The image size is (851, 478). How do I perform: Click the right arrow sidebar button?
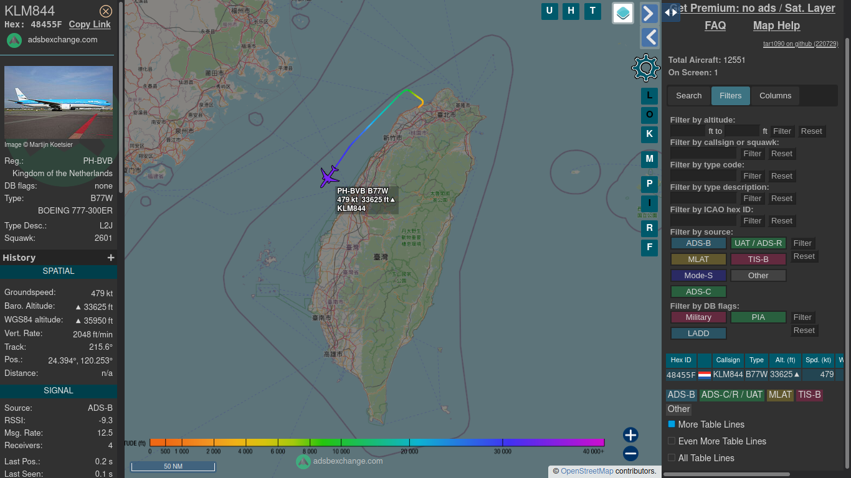[x=650, y=13]
